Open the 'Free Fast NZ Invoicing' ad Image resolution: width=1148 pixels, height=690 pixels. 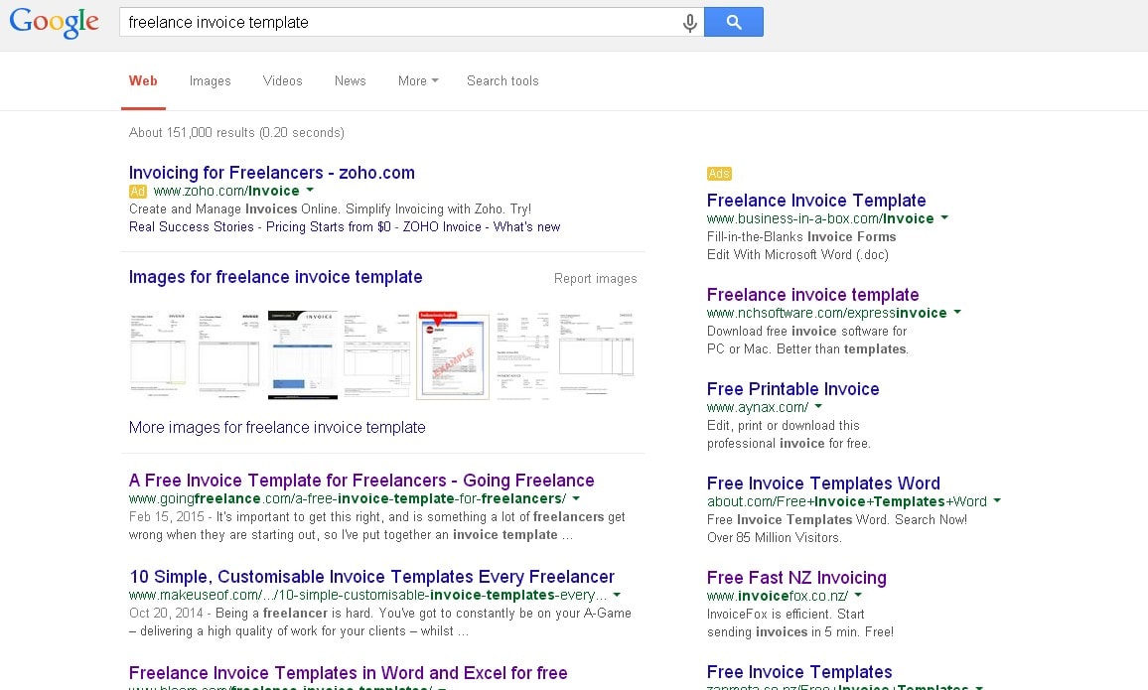[796, 578]
